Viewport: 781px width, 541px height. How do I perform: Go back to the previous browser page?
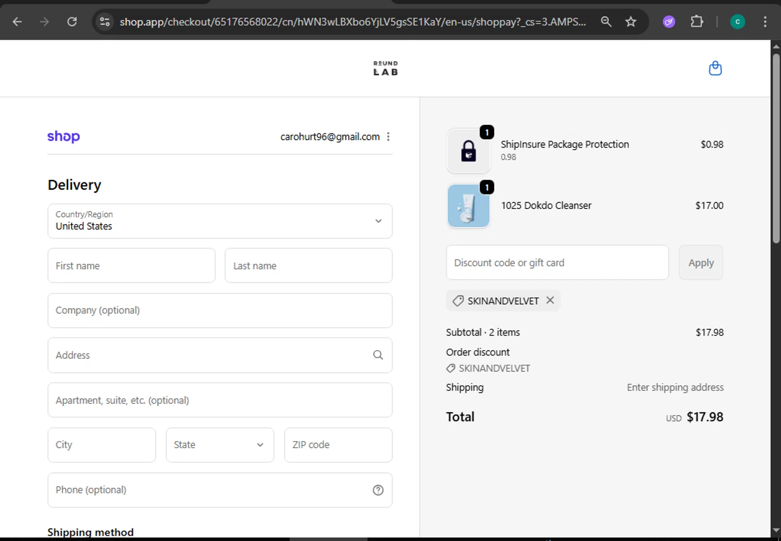pos(17,21)
